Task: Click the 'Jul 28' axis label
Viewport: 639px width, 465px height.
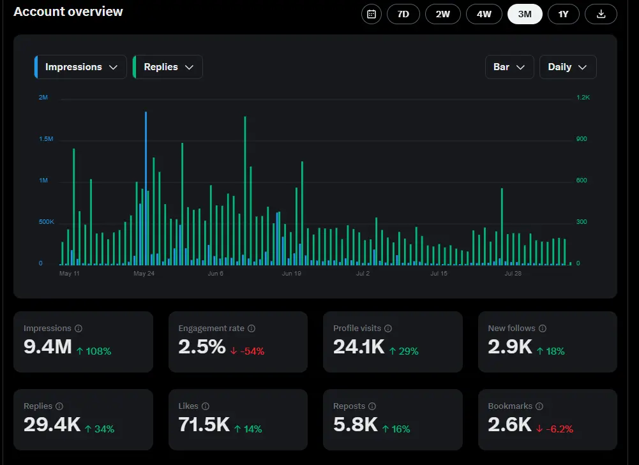Action: [513, 274]
